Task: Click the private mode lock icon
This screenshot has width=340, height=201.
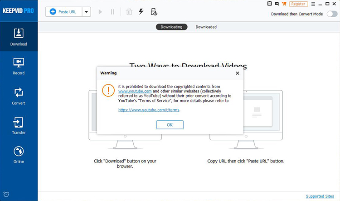Action: [x=154, y=12]
